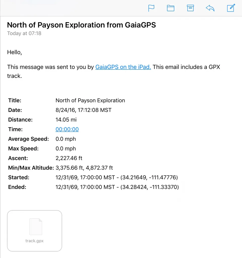Reply to the message using the arrow
Image resolution: width=242 pixels, height=258 pixels.
[x=210, y=8]
